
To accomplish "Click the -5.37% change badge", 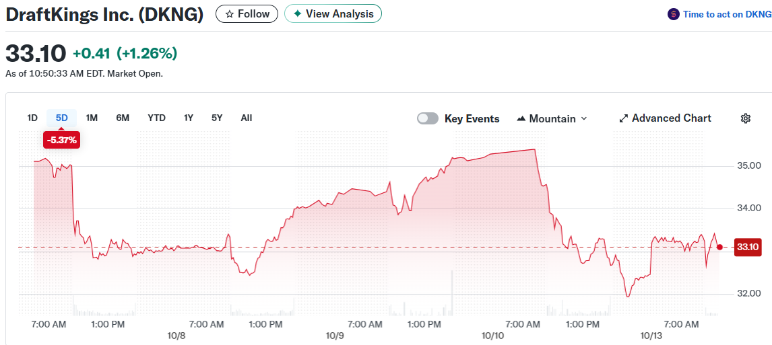I will pyautogui.click(x=62, y=140).
